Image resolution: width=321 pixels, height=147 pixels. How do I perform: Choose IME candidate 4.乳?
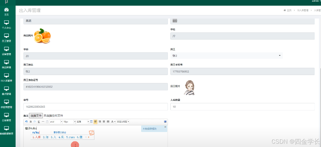[x=61, y=137]
